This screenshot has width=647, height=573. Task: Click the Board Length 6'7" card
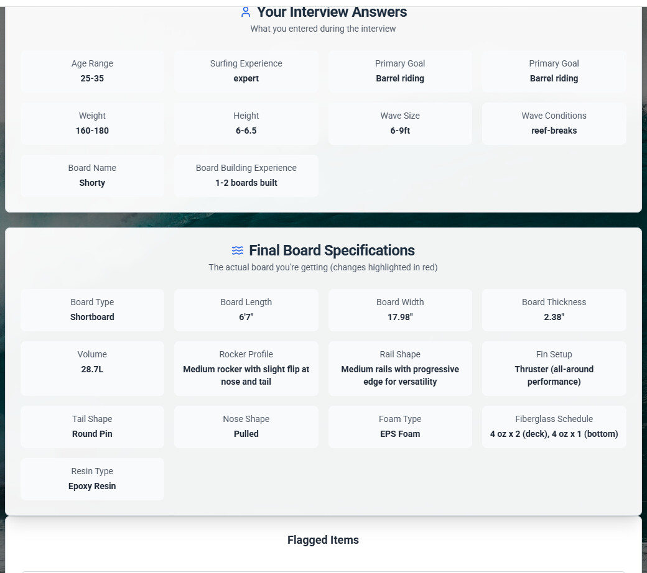point(246,310)
